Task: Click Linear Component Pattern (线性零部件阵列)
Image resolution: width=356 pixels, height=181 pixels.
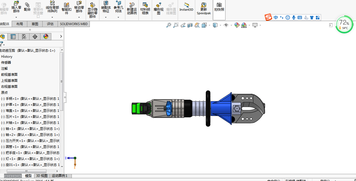Action: pyautogui.click(x=52, y=7)
